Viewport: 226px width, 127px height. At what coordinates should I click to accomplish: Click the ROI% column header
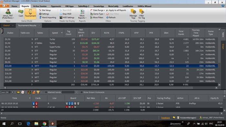(x=107, y=33)
